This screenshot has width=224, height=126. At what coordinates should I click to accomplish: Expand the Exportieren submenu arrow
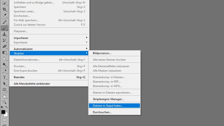click(87, 42)
